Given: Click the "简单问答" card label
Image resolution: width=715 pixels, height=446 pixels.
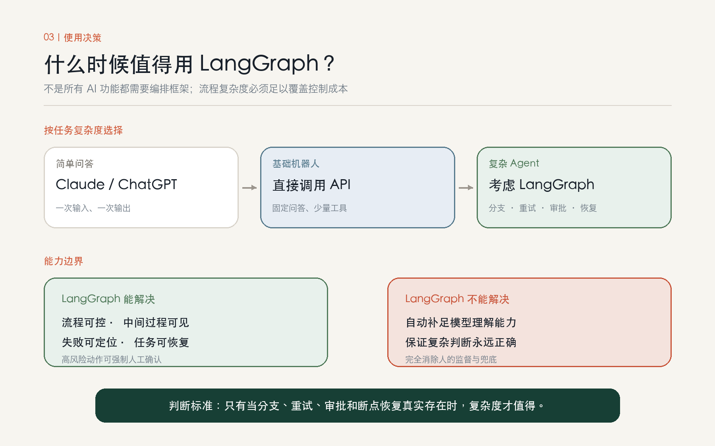Looking at the screenshot, I should (75, 164).
